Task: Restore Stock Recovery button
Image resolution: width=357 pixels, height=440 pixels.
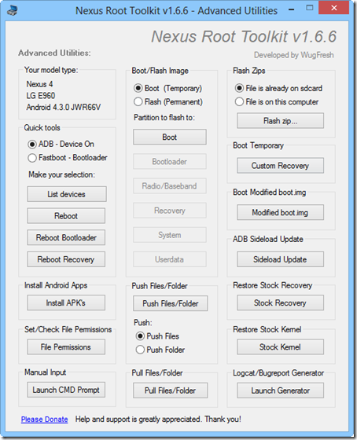Action: pyautogui.click(x=280, y=302)
